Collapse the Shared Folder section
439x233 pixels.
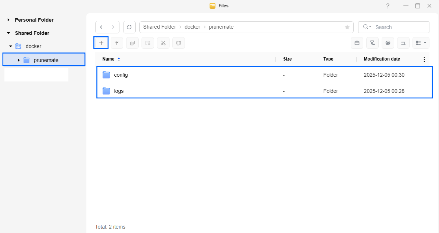pyautogui.click(x=8, y=33)
